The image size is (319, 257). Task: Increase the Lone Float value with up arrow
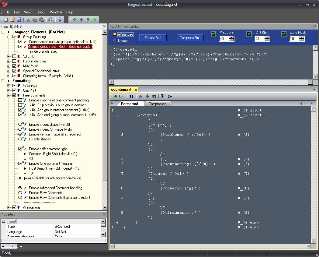[x=302, y=37]
